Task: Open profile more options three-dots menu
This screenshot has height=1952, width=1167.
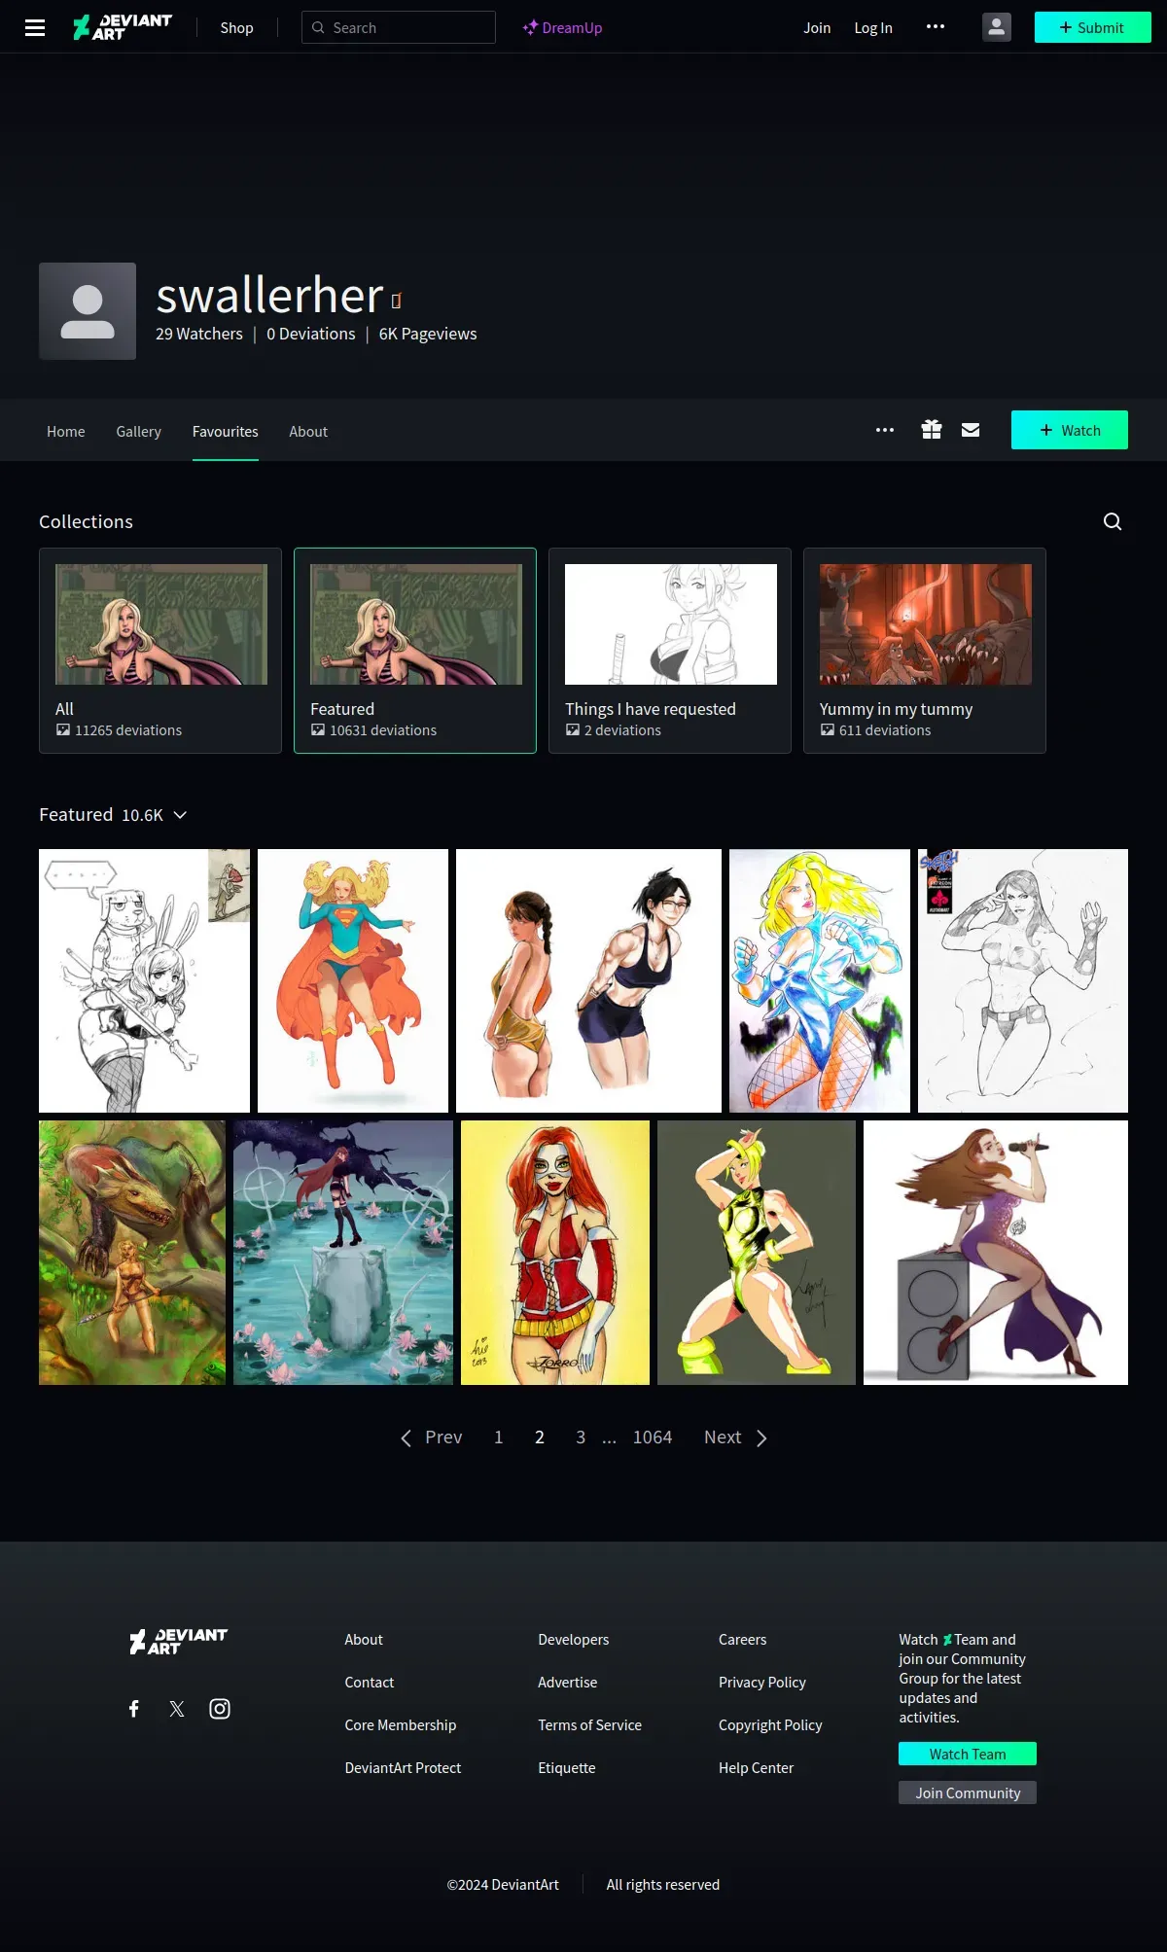Action: click(x=885, y=430)
